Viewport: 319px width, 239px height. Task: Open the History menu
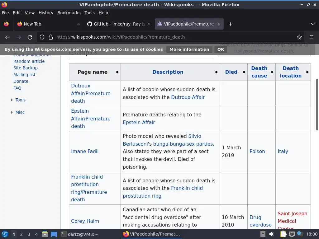click(46, 13)
